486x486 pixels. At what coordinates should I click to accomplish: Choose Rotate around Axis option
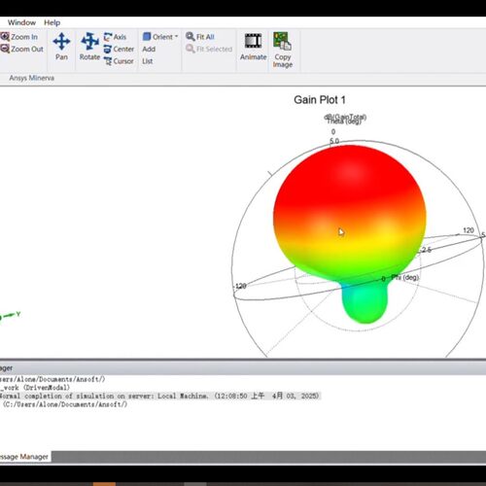coord(115,37)
